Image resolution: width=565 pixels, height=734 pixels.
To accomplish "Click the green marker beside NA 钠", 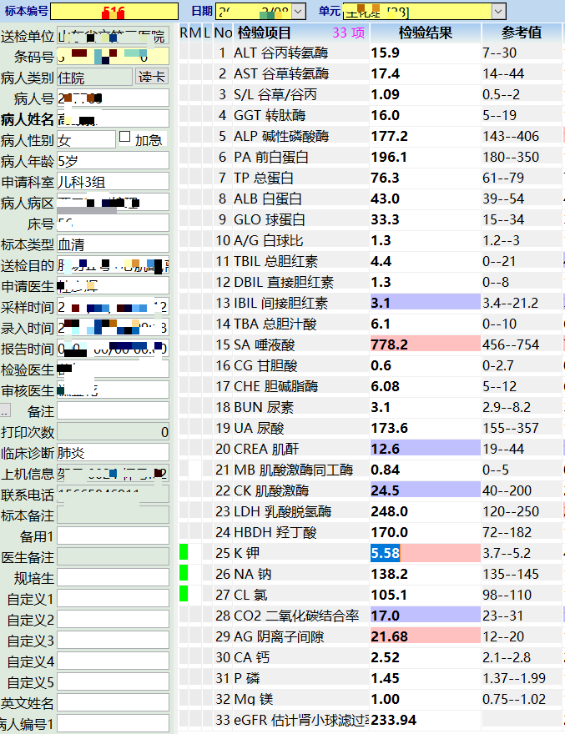I will click(x=184, y=573).
